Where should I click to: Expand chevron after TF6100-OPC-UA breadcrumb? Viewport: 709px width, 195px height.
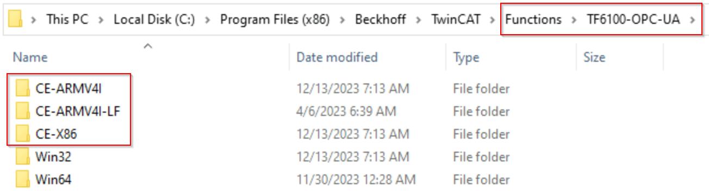692,20
